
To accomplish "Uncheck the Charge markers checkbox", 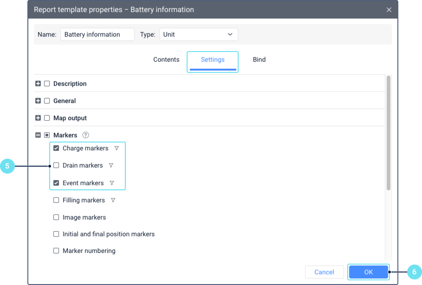I will click(56, 149).
